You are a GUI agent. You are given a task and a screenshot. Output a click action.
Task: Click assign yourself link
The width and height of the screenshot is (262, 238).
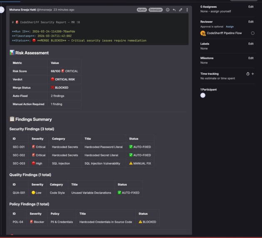[220, 11]
